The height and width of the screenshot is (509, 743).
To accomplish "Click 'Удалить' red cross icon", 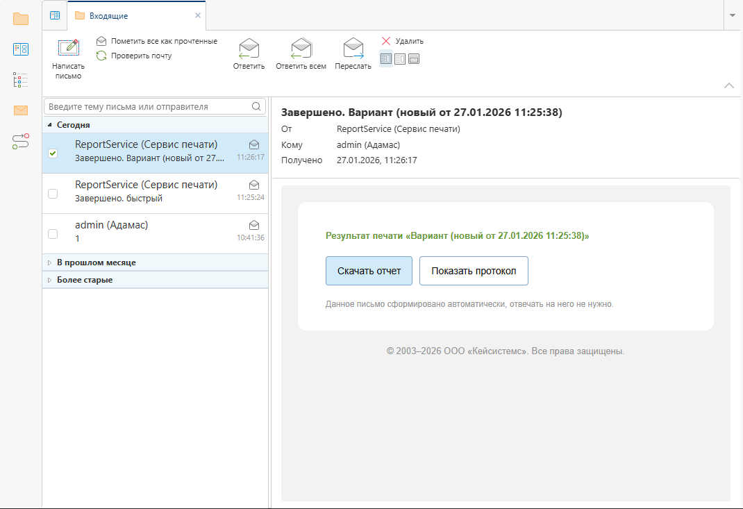I will (386, 41).
